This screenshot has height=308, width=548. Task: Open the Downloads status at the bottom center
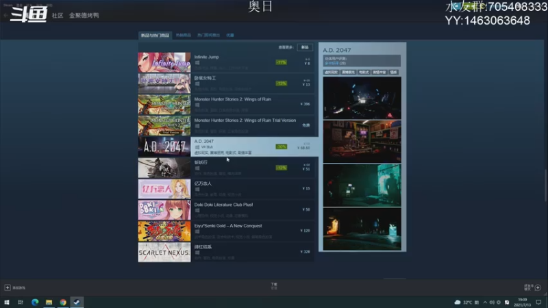[x=274, y=286]
